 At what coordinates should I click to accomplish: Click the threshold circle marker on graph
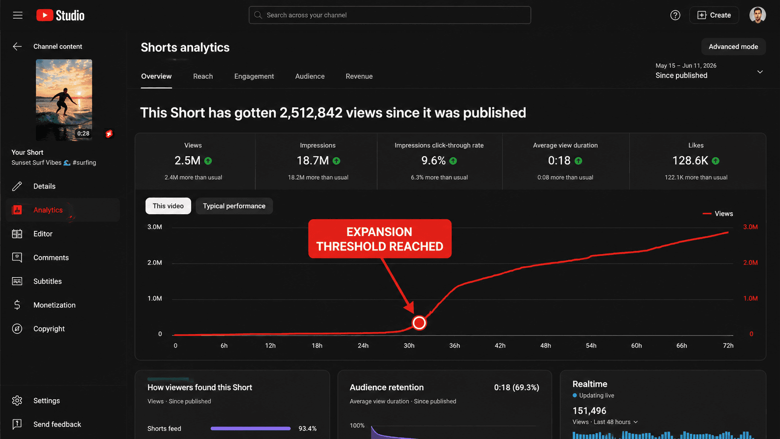click(x=419, y=323)
